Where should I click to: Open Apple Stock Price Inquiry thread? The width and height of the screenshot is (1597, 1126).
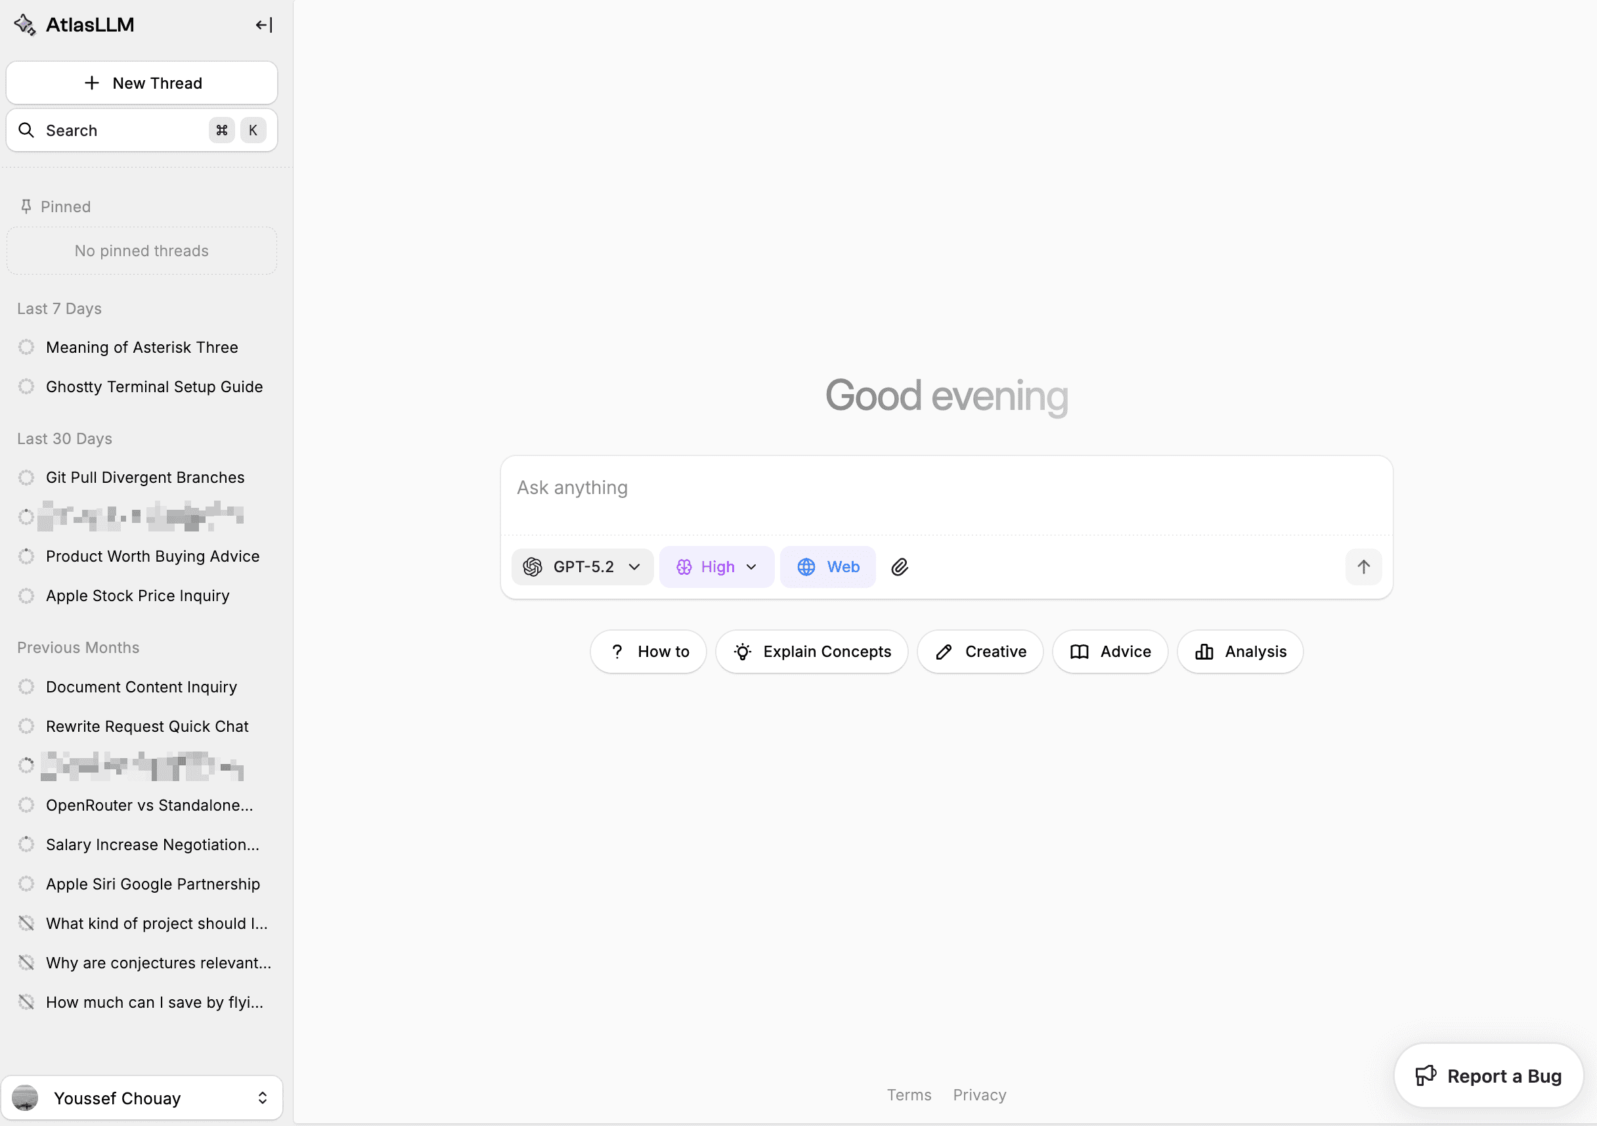coord(142,596)
